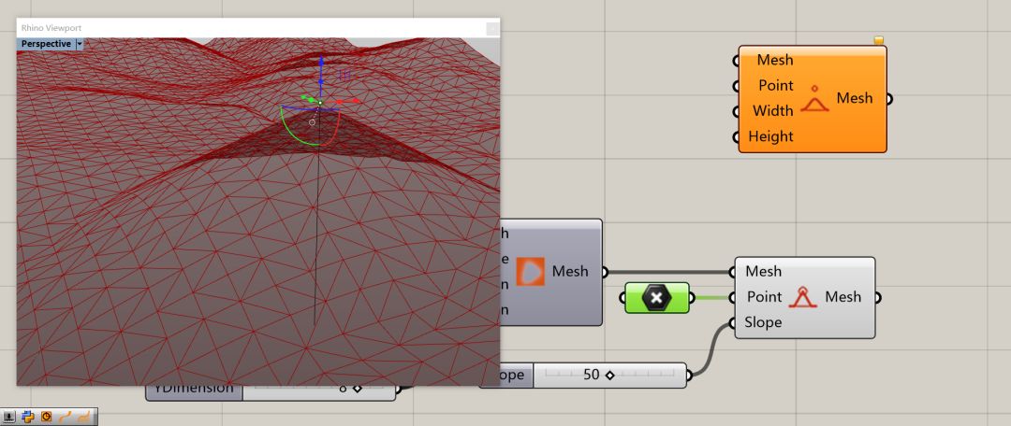The width and height of the screenshot is (1011, 426).
Task: Click the Python icon in bottom toolbar
Action: click(x=27, y=417)
